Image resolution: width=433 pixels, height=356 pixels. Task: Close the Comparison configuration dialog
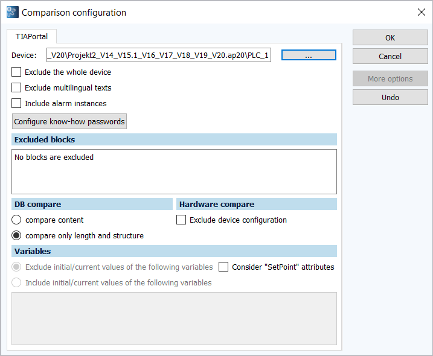tap(421, 12)
